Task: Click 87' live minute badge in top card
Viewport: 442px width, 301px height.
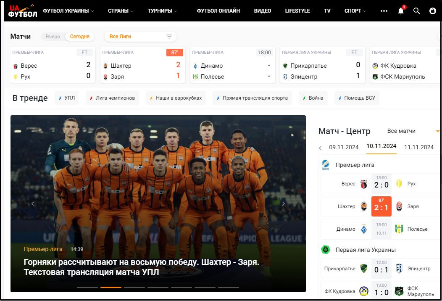Action: tap(174, 53)
